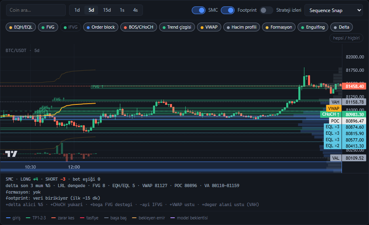Click the footprint: veri birikiyor line

point(53,198)
